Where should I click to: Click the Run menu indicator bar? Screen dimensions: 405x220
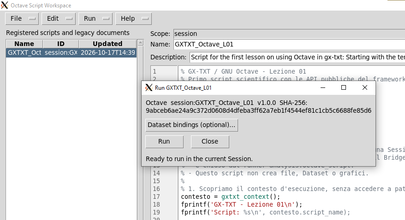106,18
